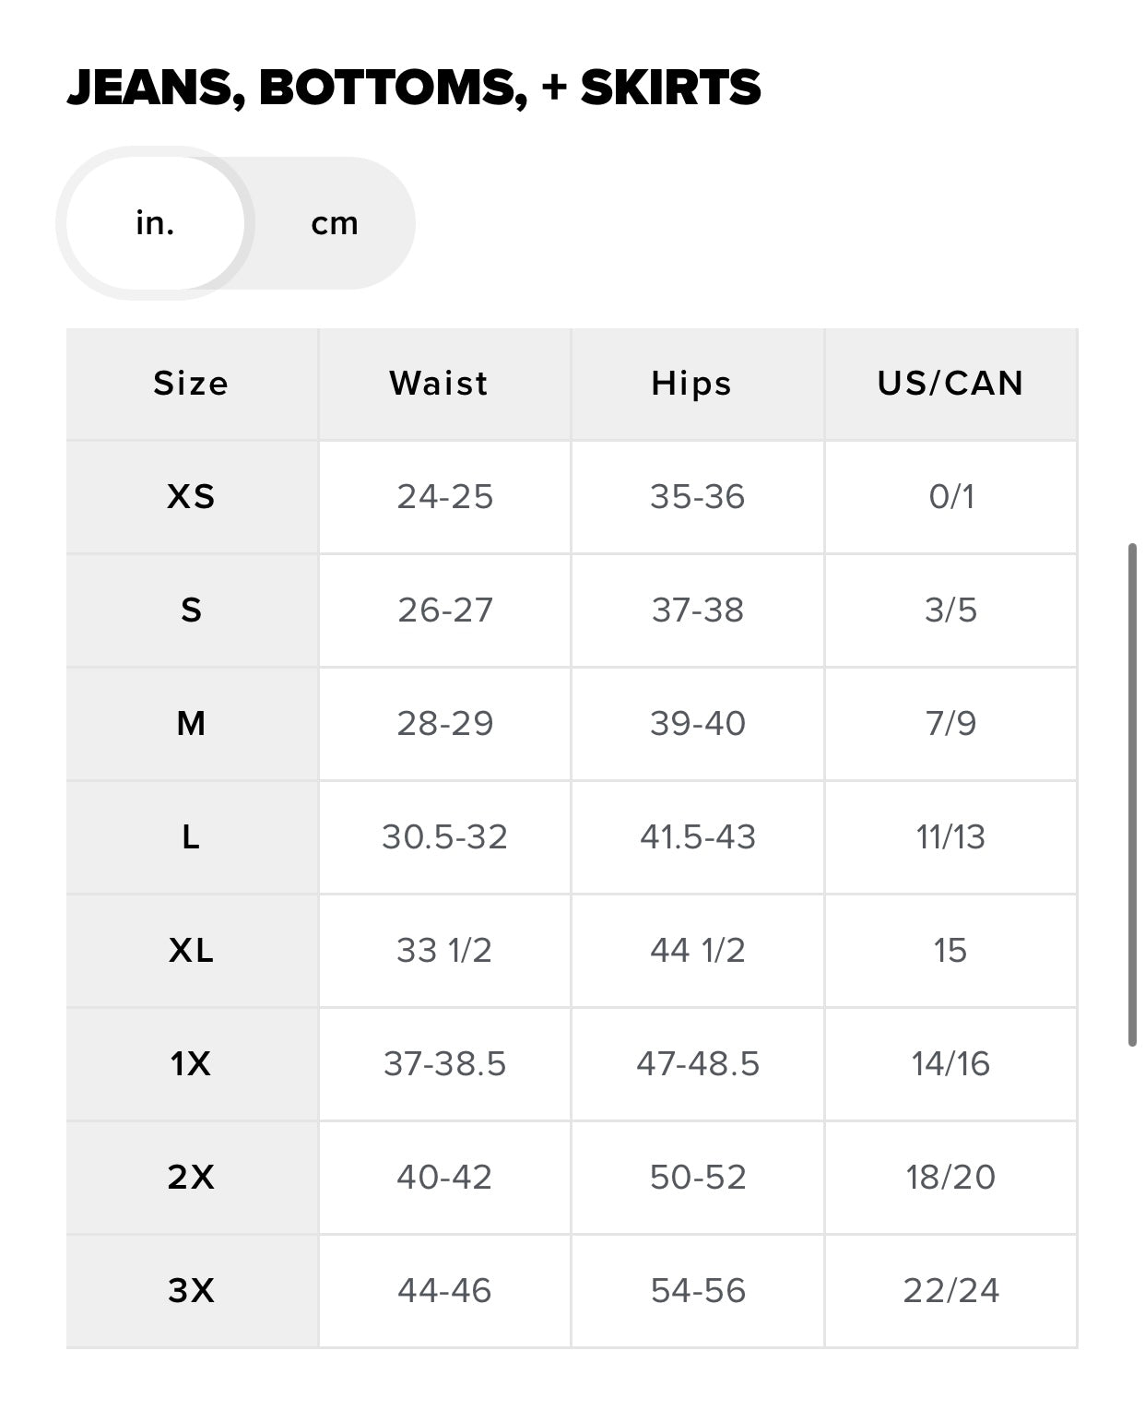Click the Hips column header
The height and width of the screenshot is (1422, 1145).
point(691,384)
